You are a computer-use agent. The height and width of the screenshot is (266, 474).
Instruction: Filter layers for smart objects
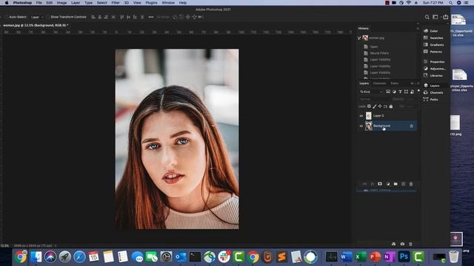(412, 92)
